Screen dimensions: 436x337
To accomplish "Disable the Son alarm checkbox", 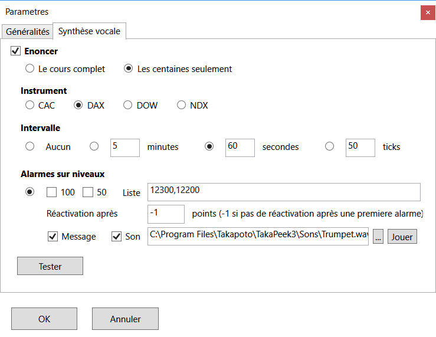I will click(116, 237).
